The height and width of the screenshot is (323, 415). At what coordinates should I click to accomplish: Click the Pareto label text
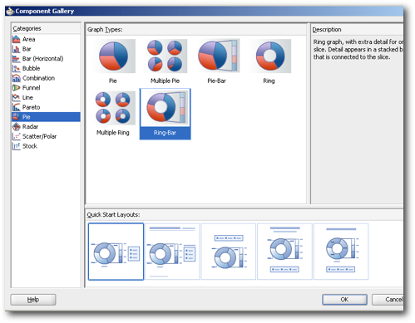coord(31,107)
